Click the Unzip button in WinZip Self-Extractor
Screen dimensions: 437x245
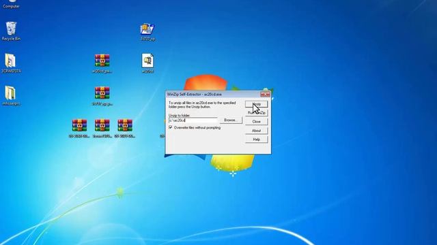pos(257,104)
